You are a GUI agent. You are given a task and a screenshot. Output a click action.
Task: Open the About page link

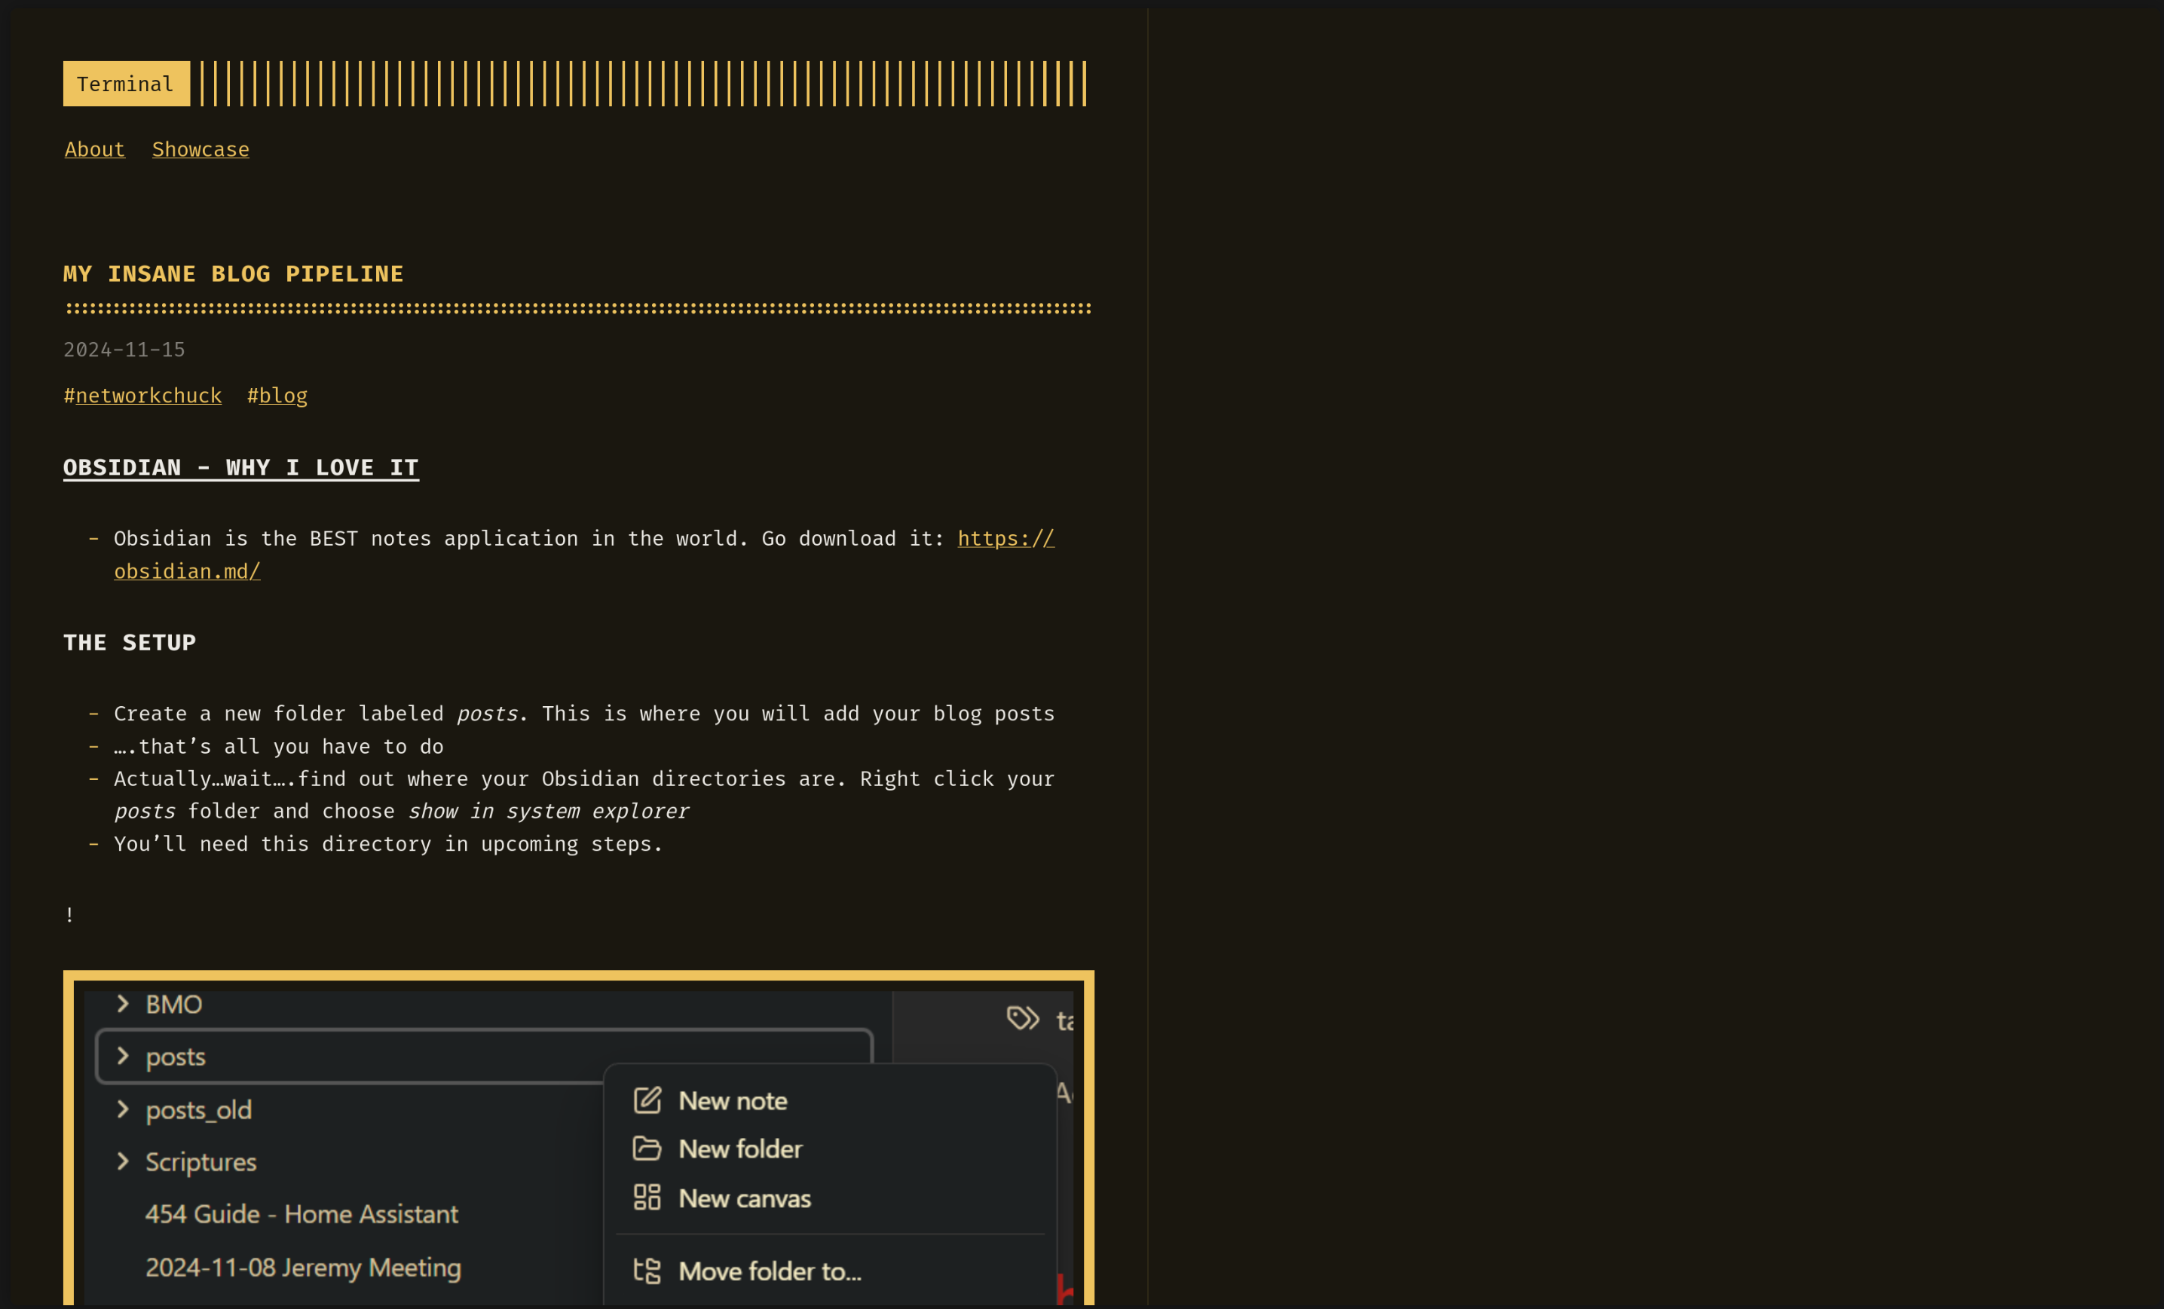click(95, 149)
